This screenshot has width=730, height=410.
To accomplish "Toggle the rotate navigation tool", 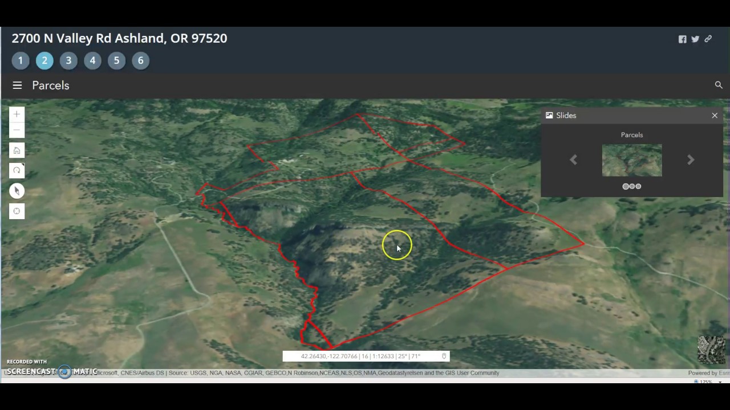I will pyautogui.click(x=17, y=170).
